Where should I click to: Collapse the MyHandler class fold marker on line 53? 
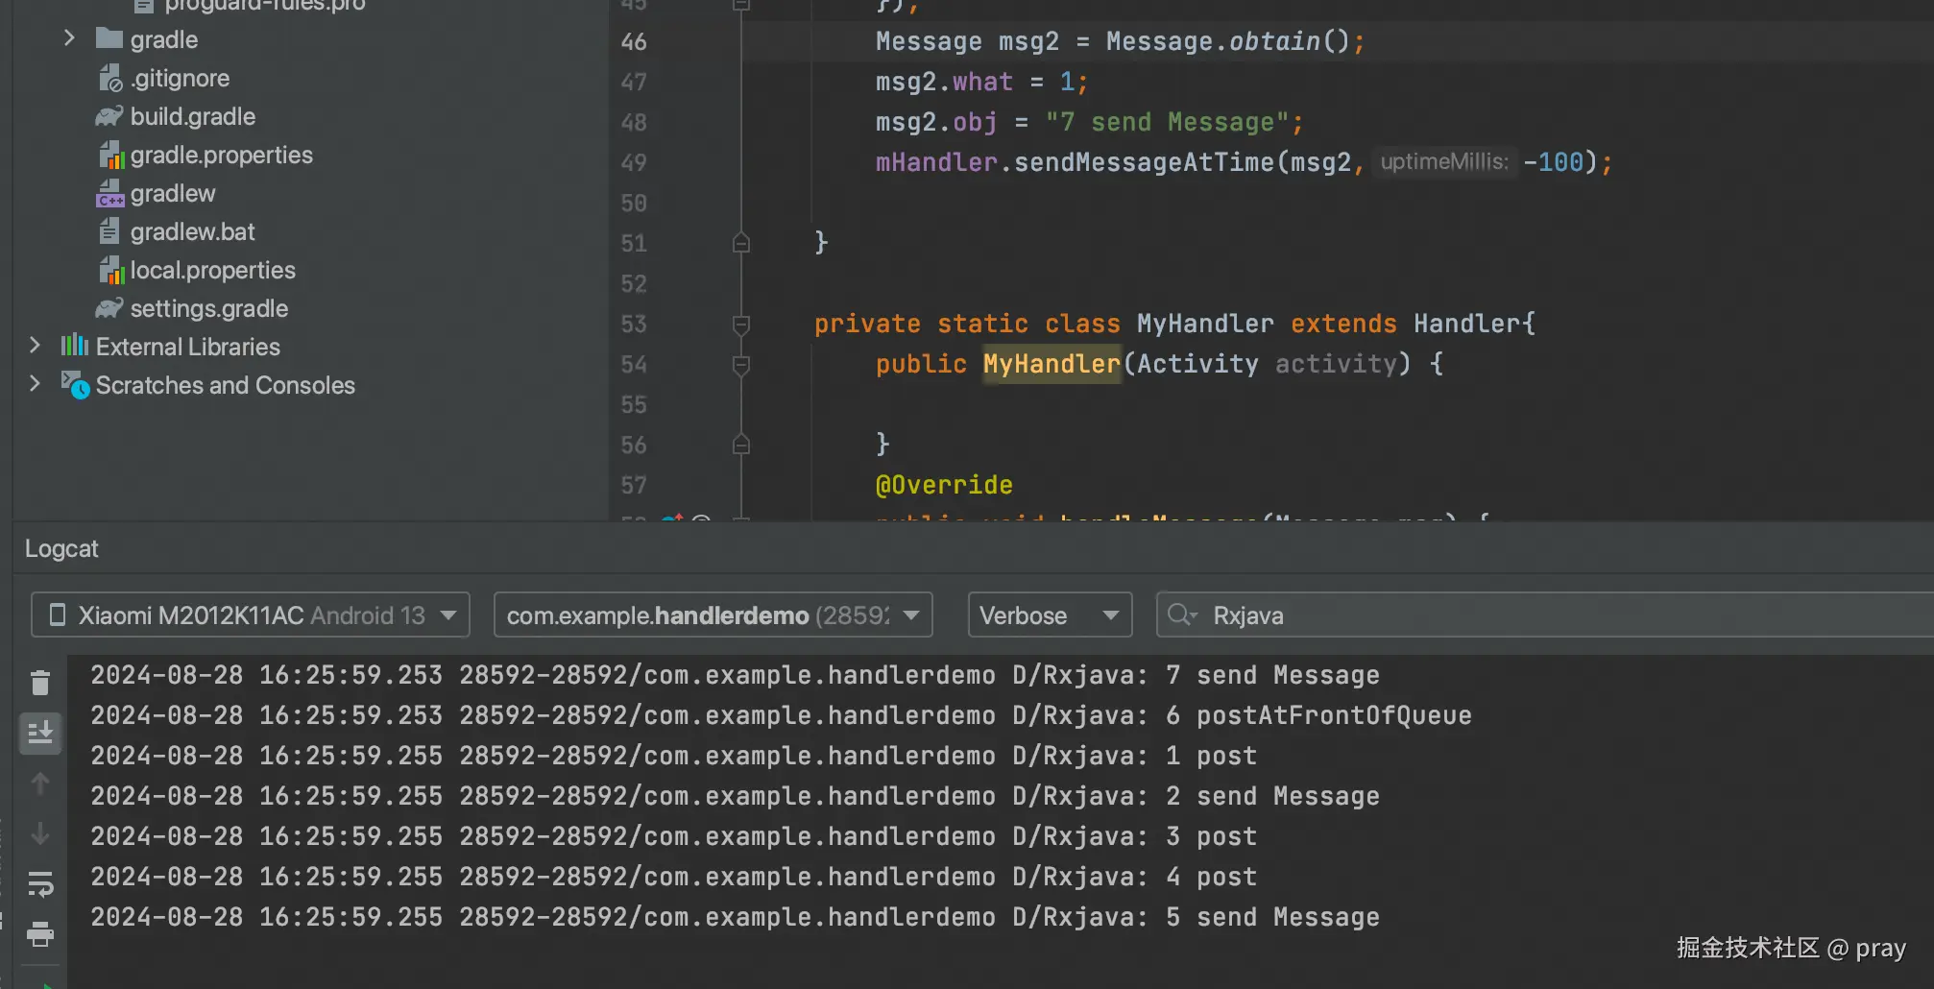(741, 325)
